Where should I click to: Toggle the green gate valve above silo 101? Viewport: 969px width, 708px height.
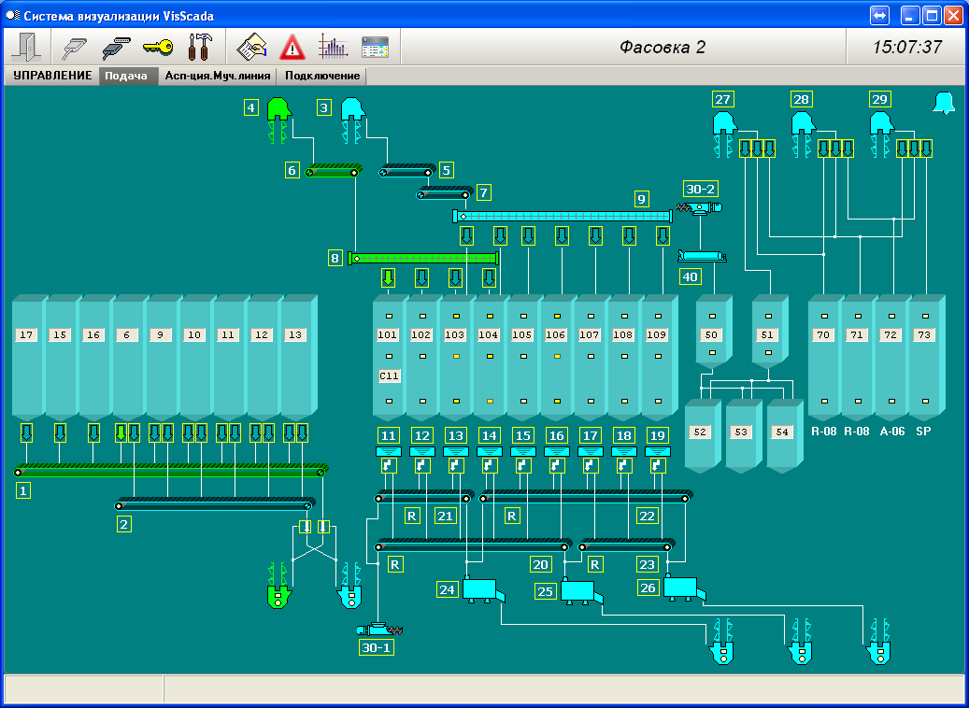click(389, 277)
